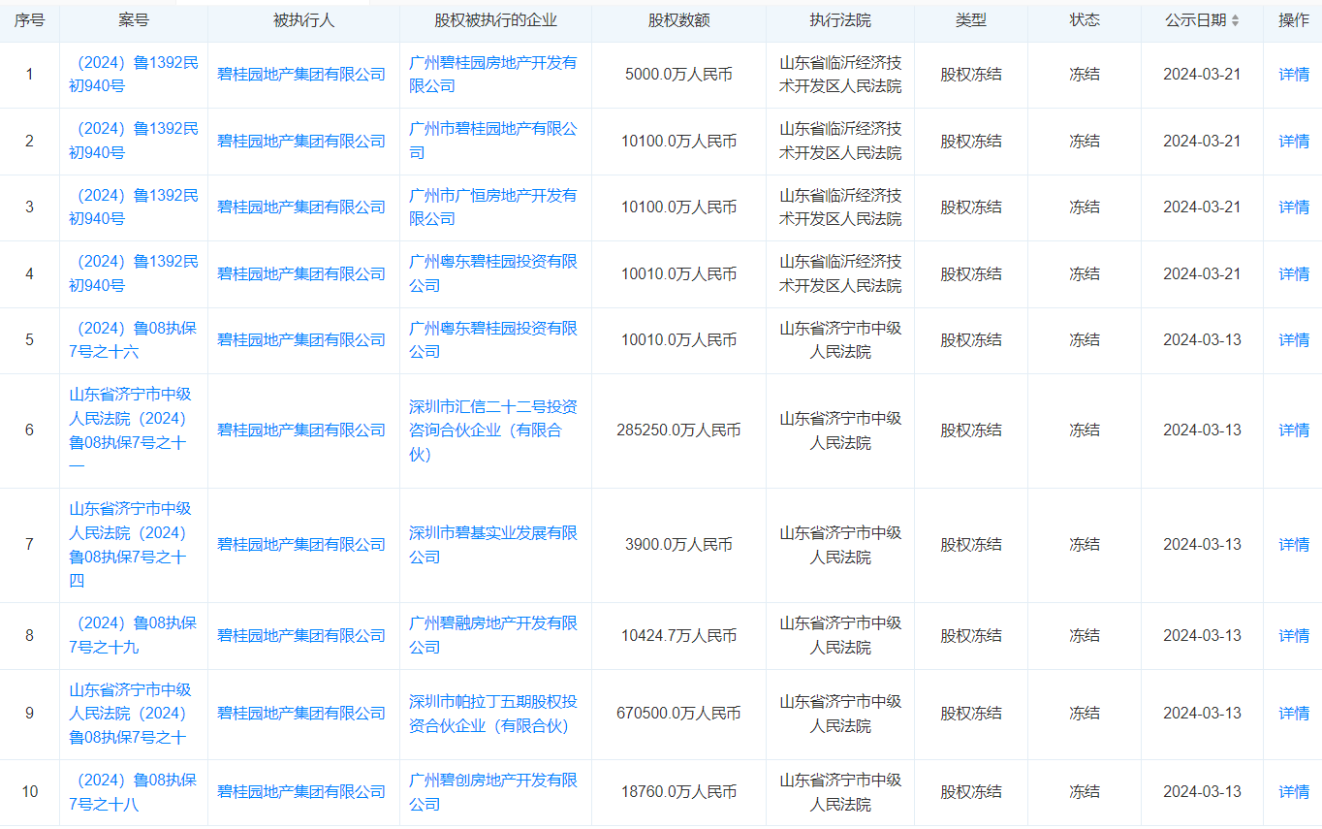Open case (2024)鲁1392民初940号 in row 2
The height and width of the screenshot is (829, 1322).
pos(134,142)
